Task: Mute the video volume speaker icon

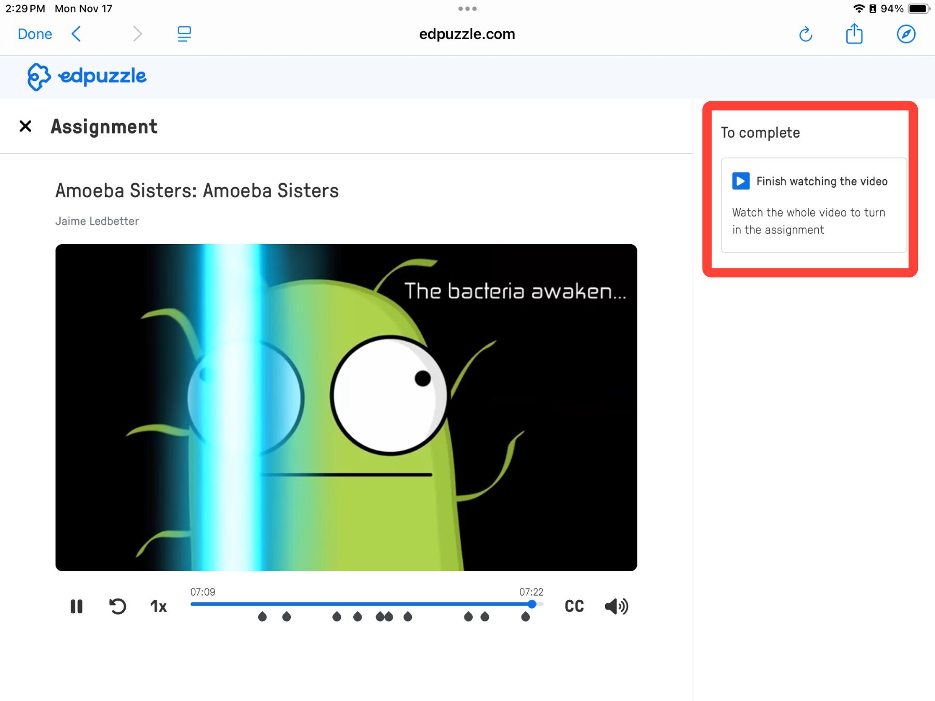Action: (617, 606)
